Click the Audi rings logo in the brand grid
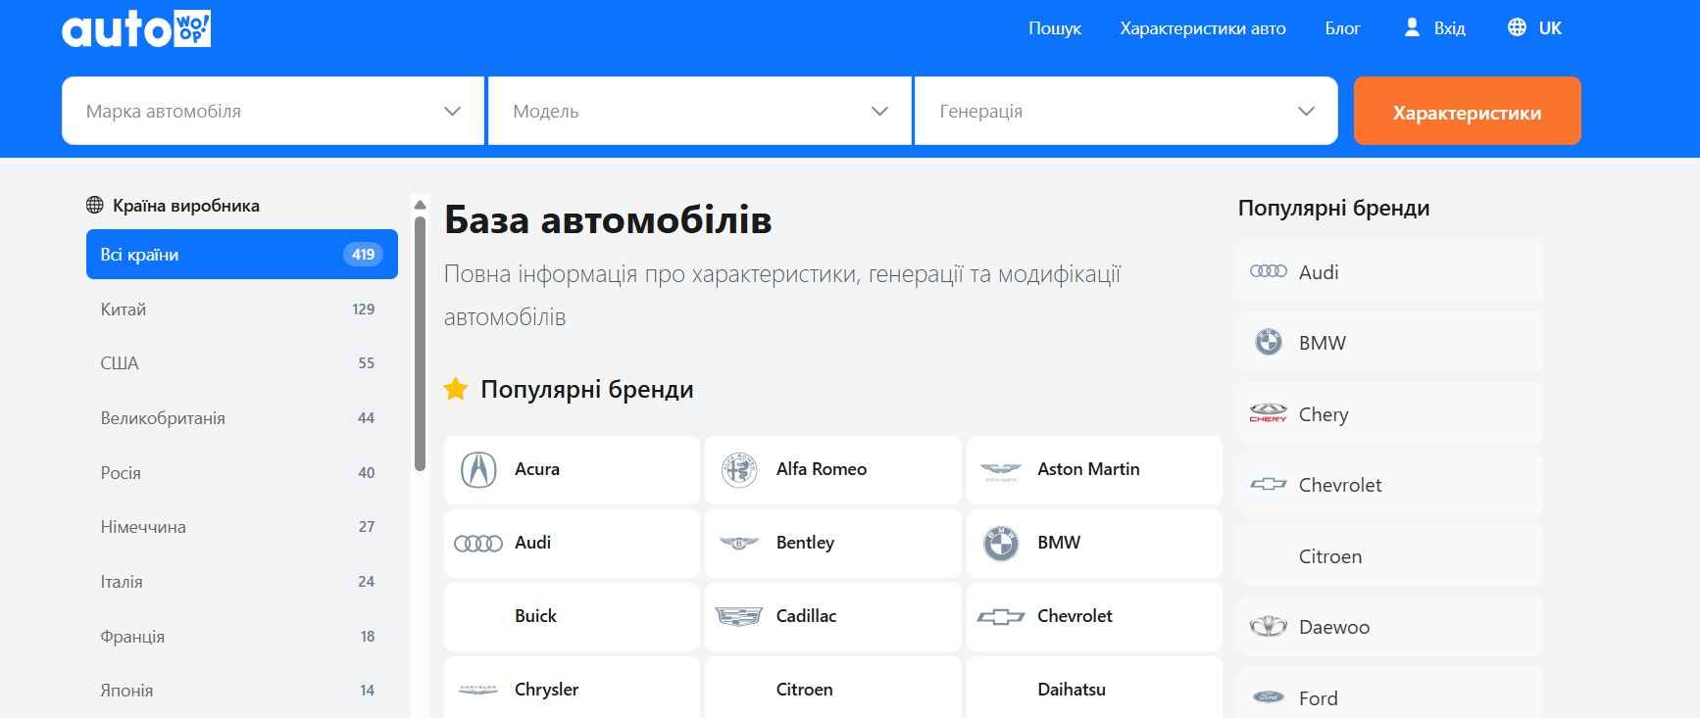Viewport: 1700px width, 718px height. tap(478, 543)
